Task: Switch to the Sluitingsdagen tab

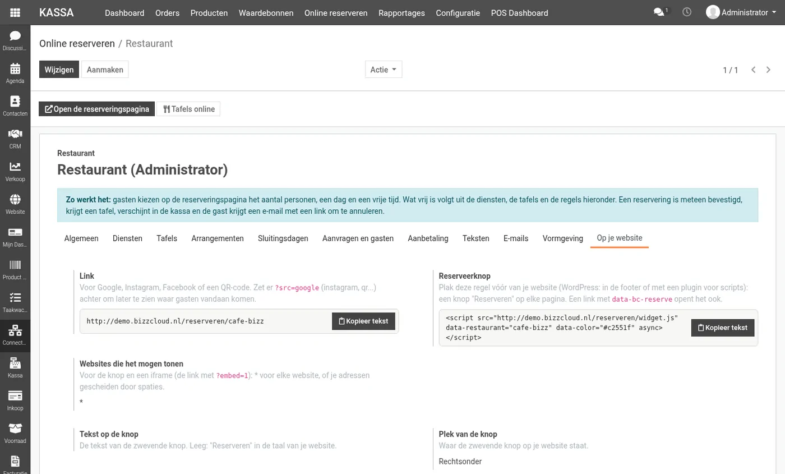Action: (283, 238)
